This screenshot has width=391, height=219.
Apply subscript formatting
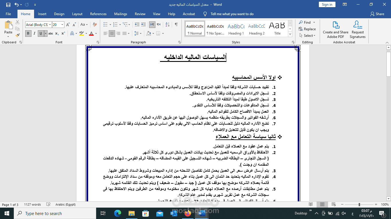57,33
